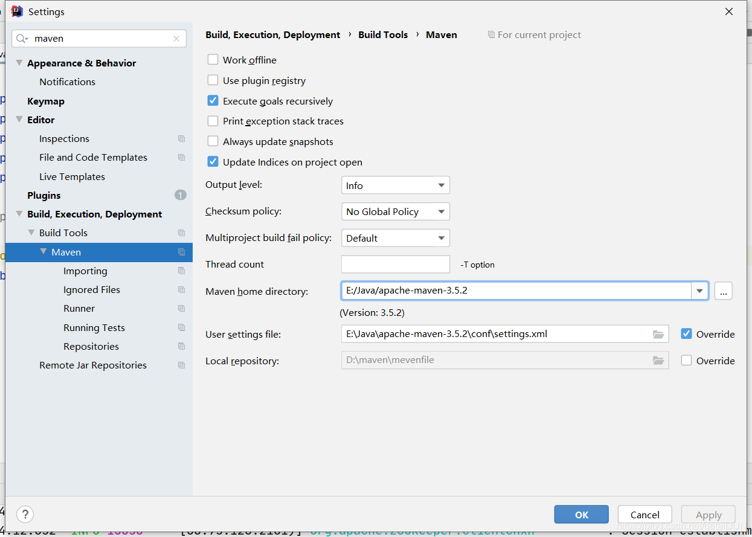Image resolution: width=752 pixels, height=537 pixels.
Task: Select Runner under Maven
Action: coord(79,308)
